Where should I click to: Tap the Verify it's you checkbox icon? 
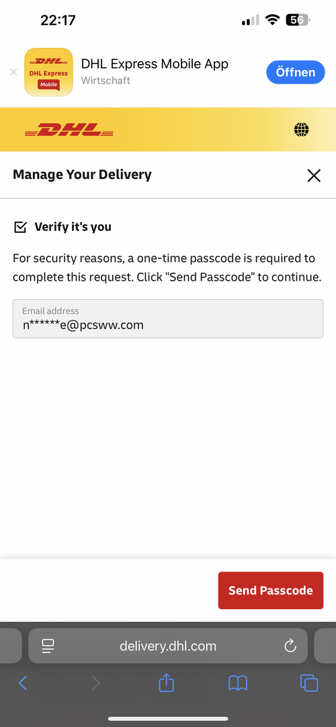[20, 228]
